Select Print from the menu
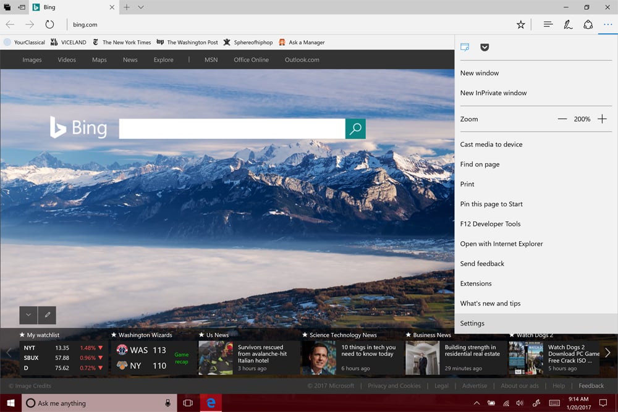The height and width of the screenshot is (412, 618). (536, 184)
